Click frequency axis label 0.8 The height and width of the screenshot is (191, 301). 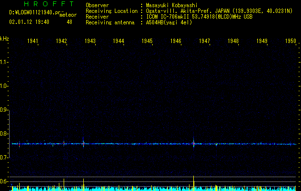pos(4,134)
